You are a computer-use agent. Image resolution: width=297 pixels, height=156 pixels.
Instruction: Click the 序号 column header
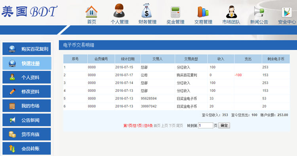tap(75, 59)
